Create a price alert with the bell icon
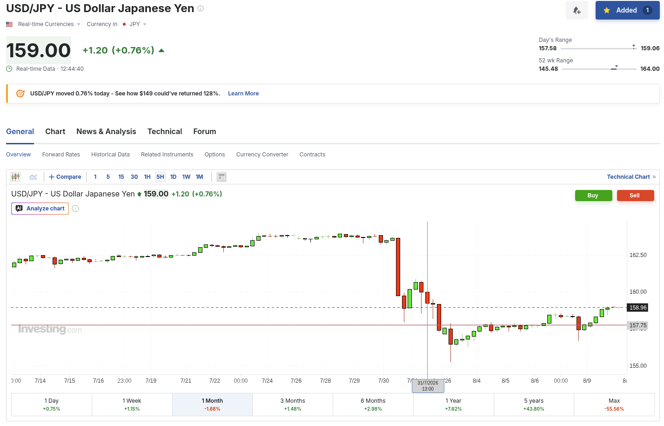The width and height of the screenshot is (664, 426). [x=577, y=10]
